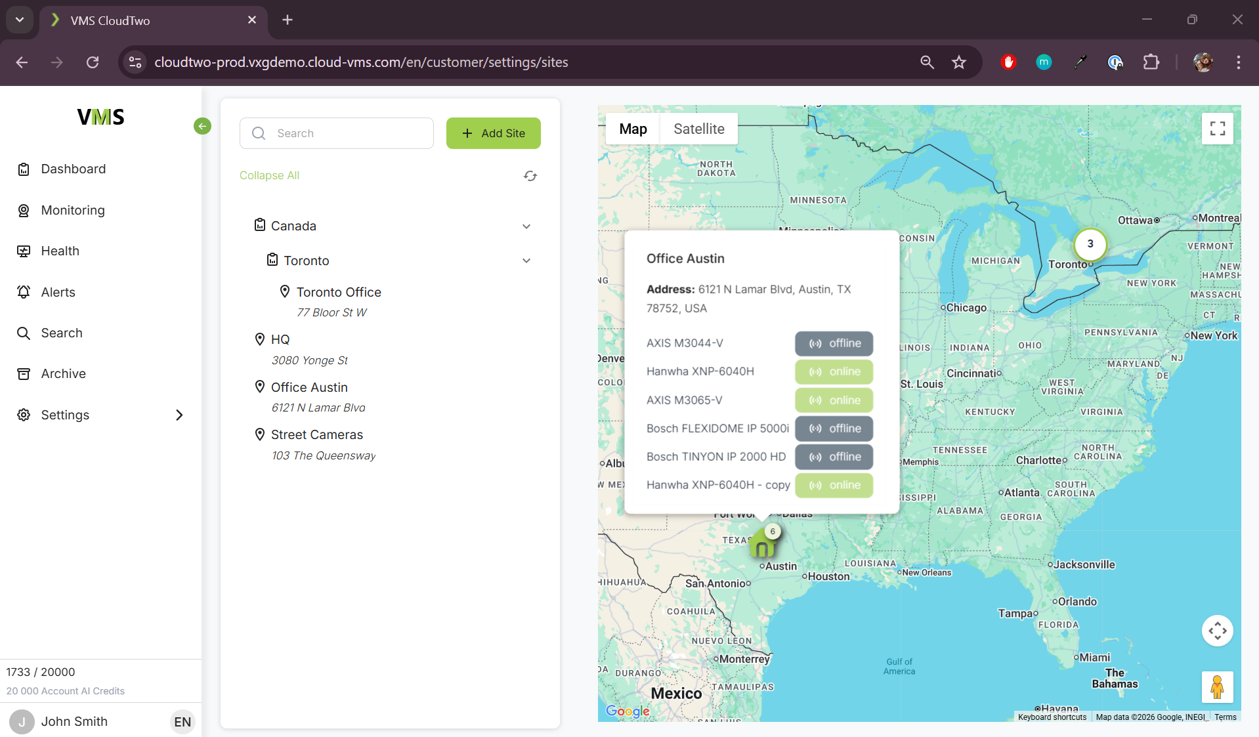
Task: Open browser extensions puzzle icon
Action: (1151, 62)
